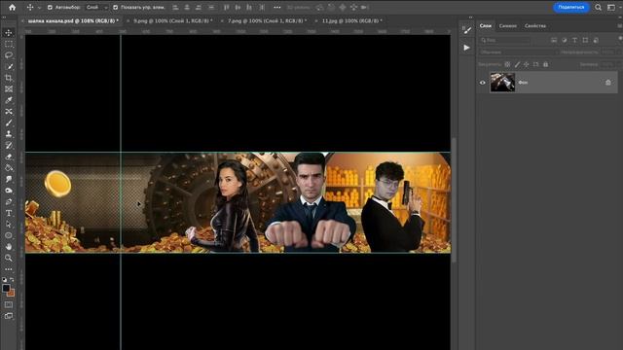This screenshot has width=623, height=350.
Task: Change the screen mode icon
Action: pos(9,316)
